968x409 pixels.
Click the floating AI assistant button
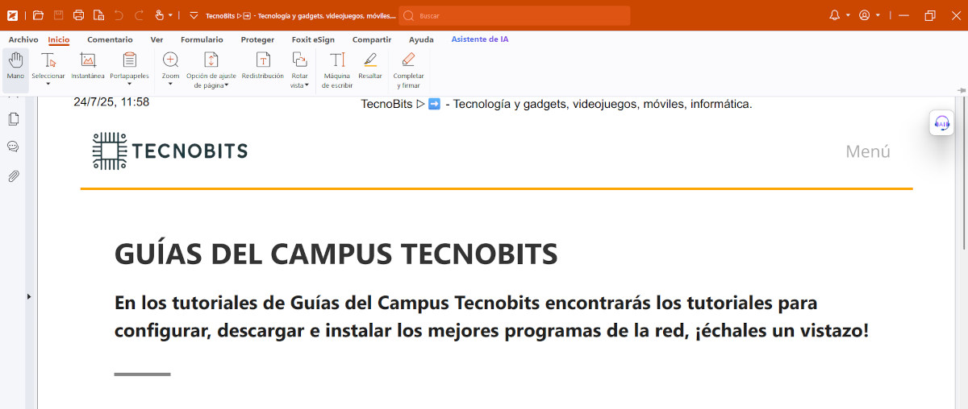[941, 122]
